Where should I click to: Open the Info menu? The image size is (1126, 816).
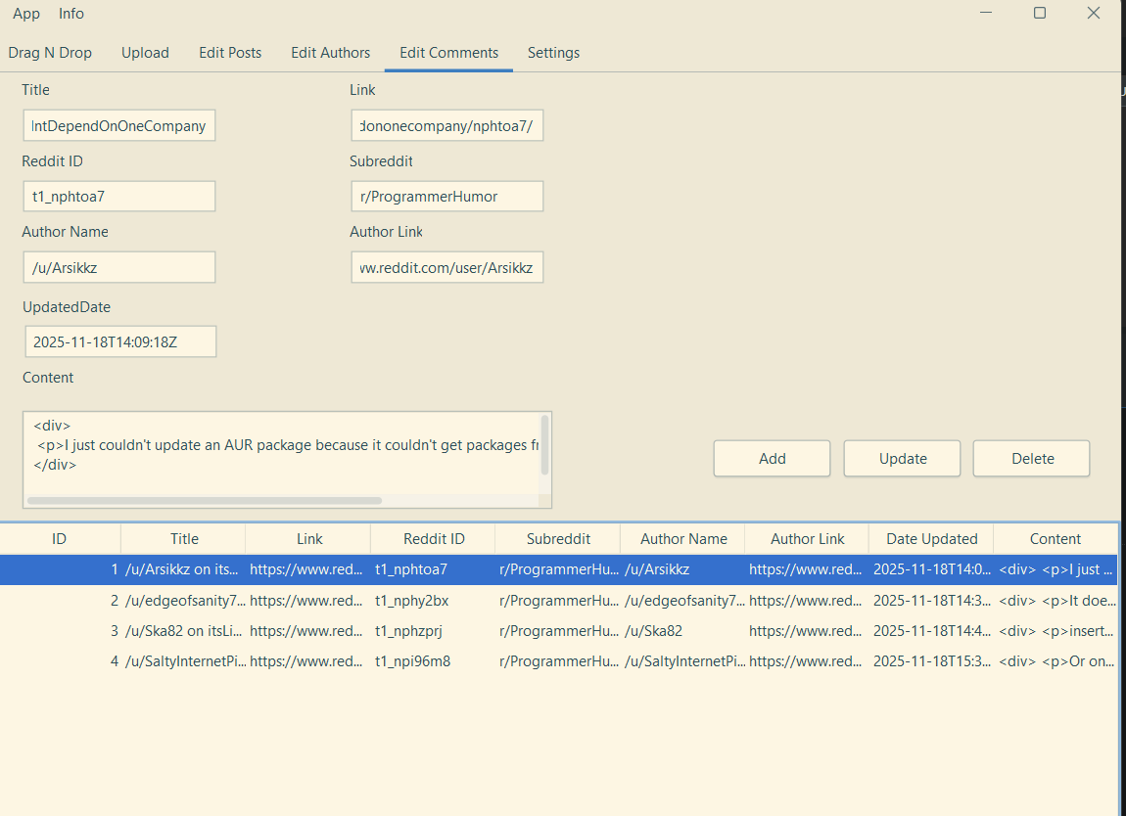click(71, 14)
